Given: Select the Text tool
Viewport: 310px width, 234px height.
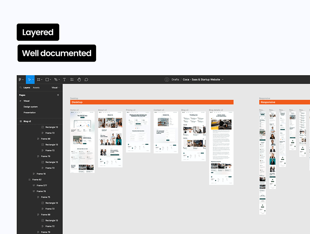Looking at the screenshot, I should point(64,79).
